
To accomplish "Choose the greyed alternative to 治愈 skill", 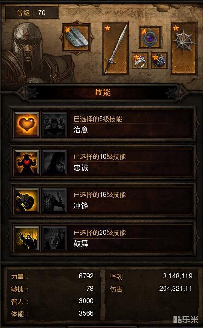I will click(55, 125).
